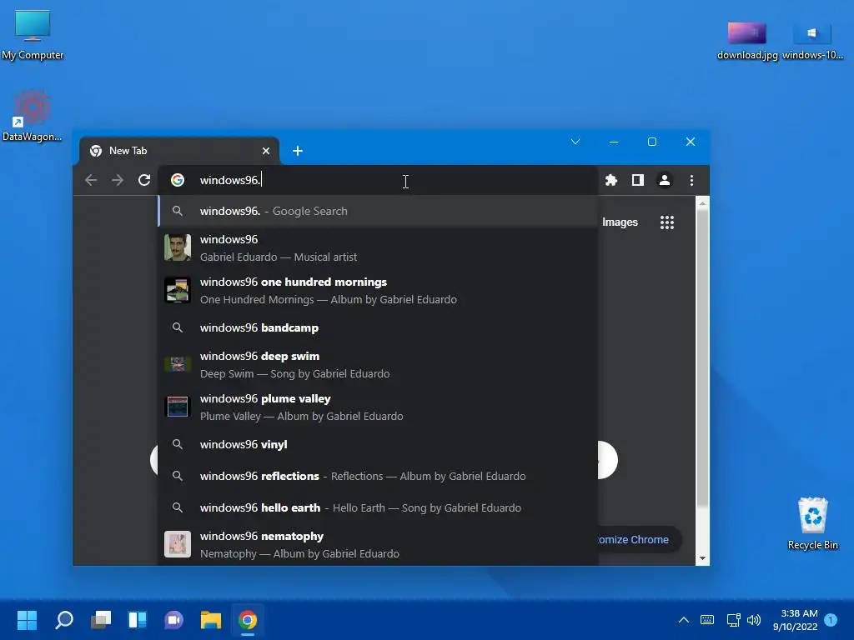Viewport: 854px width, 640px height.
Task: Open Widgets on the taskbar
Action: pos(138,620)
